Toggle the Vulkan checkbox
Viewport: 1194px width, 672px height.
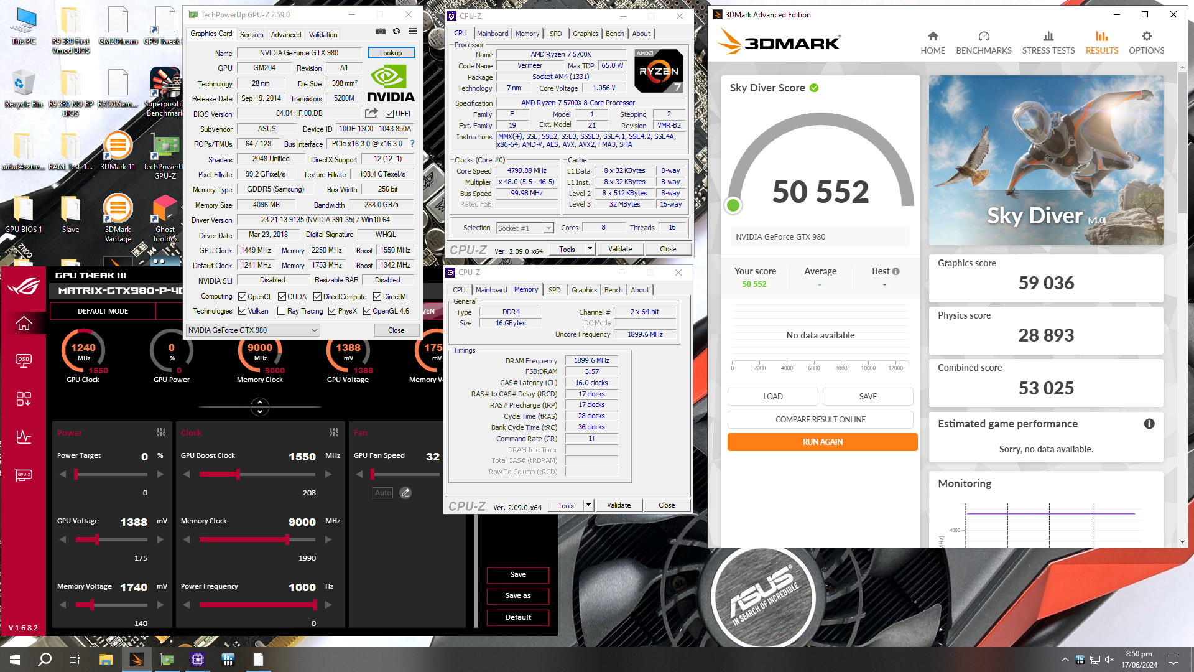[242, 311]
